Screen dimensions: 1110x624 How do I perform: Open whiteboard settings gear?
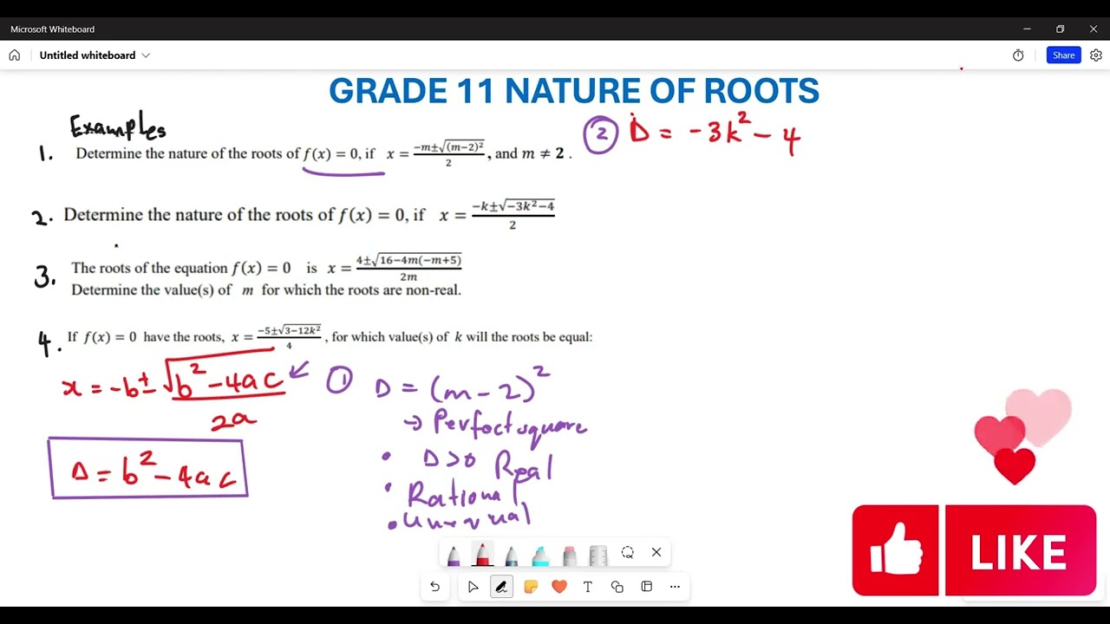pos(1096,55)
